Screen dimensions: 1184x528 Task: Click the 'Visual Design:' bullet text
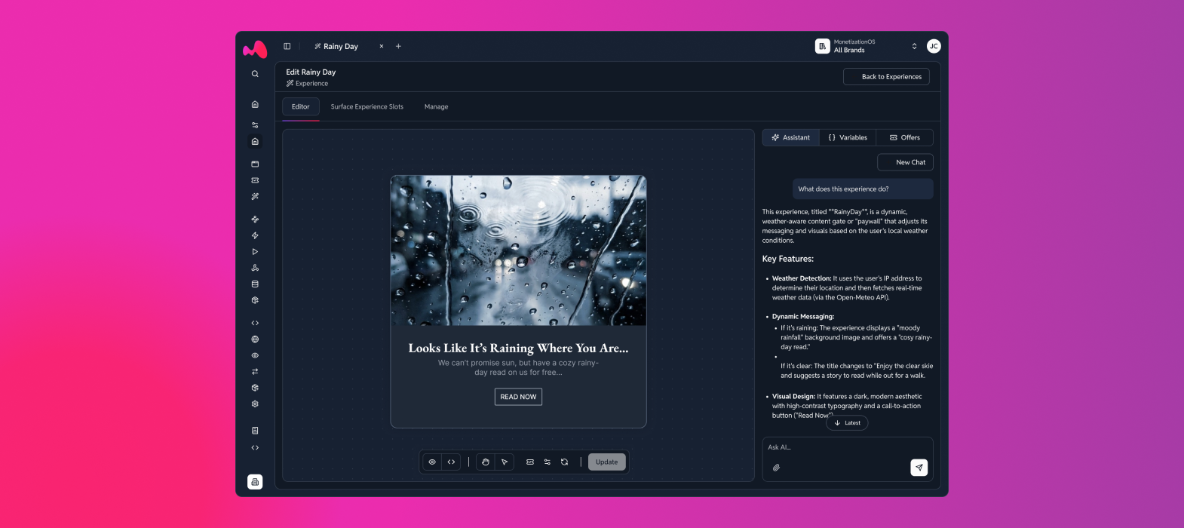pos(793,397)
